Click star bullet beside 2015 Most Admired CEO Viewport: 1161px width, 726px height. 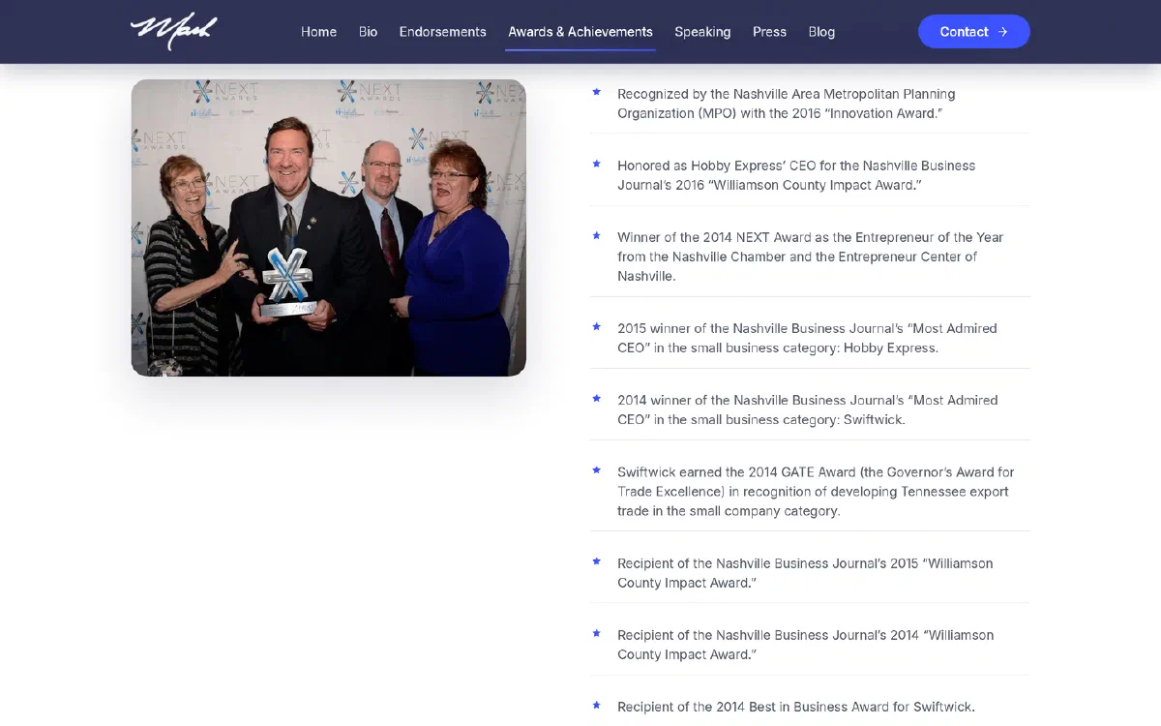point(596,326)
